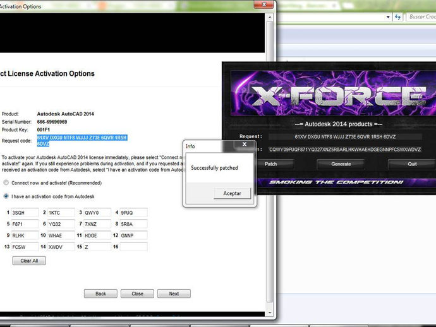This screenshot has height=327, width=436.
Task: Click the Clear All button
Action: (29, 261)
